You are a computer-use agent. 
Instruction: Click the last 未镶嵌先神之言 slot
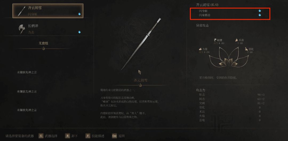[27, 110]
